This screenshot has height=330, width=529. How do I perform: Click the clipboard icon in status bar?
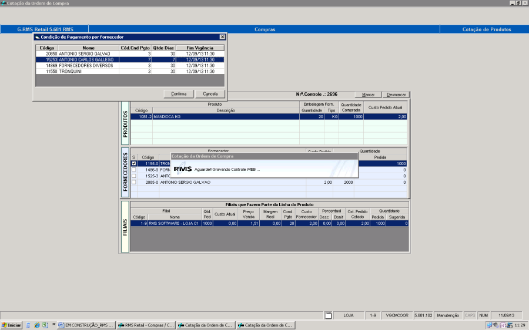tap(328, 315)
